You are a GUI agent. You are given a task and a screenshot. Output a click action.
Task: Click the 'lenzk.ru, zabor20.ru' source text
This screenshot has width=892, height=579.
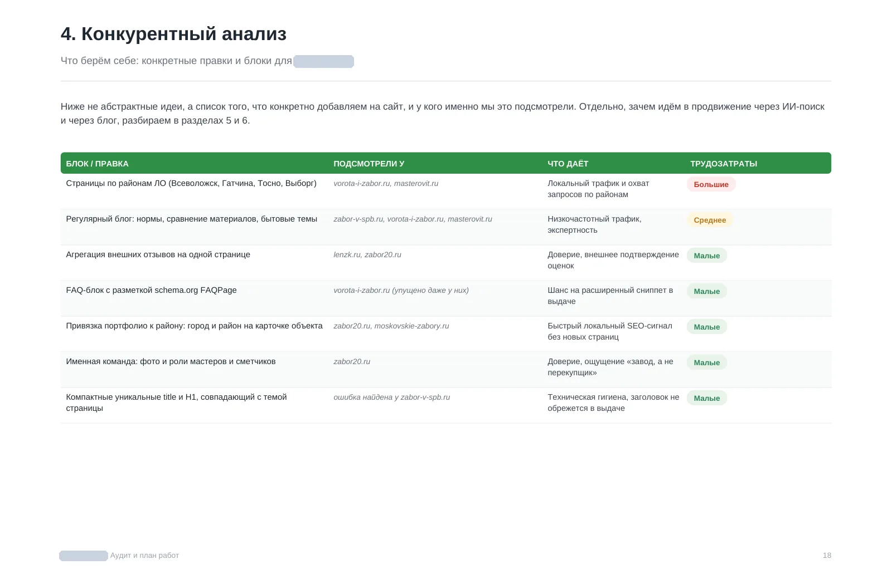pos(367,254)
